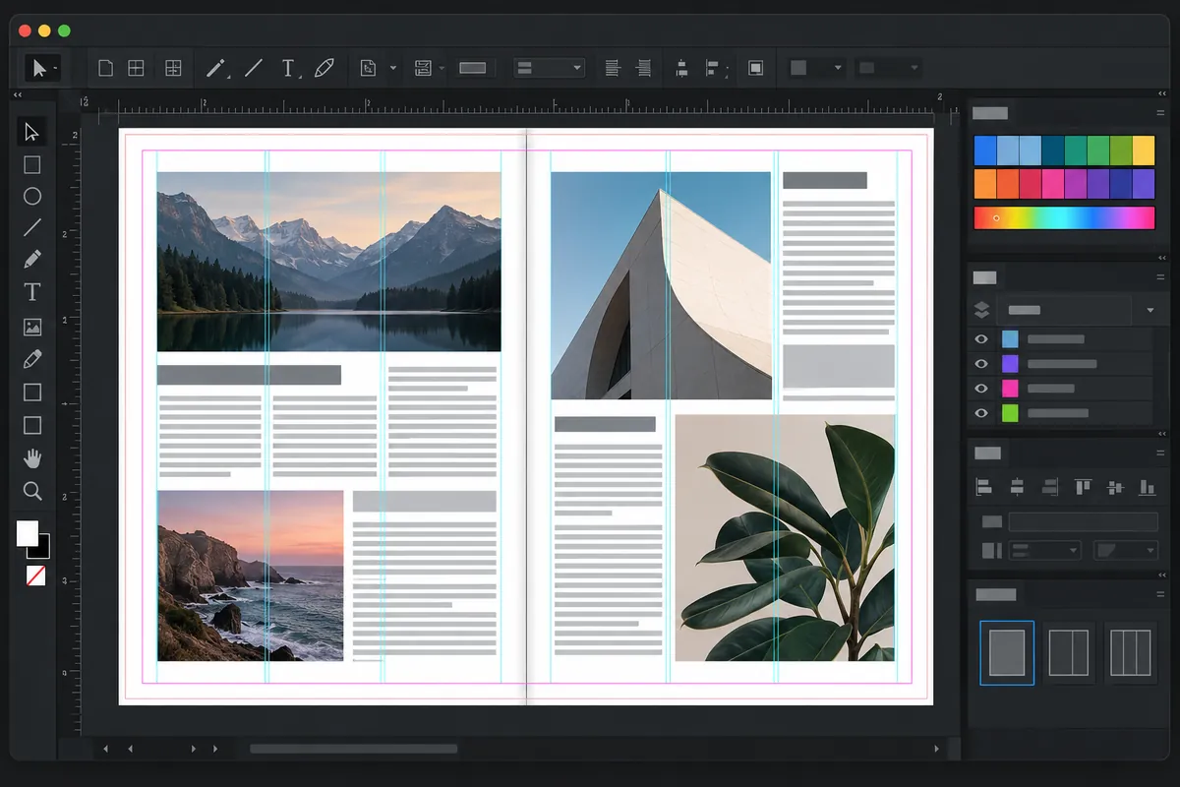Pick the Type tool in the left tools panel
Image resolution: width=1180 pixels, height=787 pixels.
32,292
